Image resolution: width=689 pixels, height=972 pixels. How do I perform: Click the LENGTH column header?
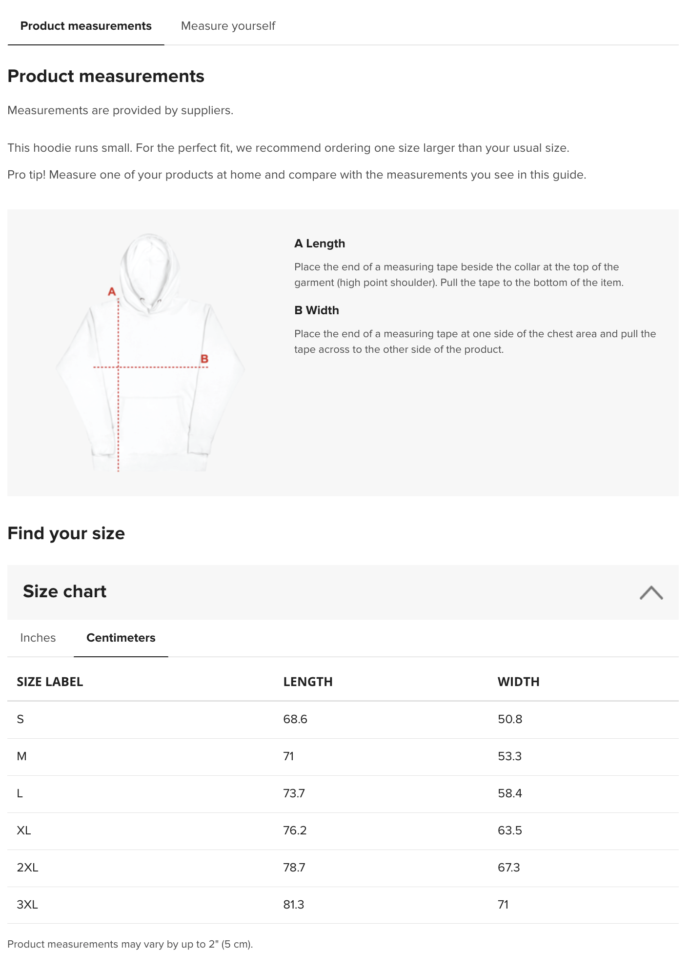[308, 682]
